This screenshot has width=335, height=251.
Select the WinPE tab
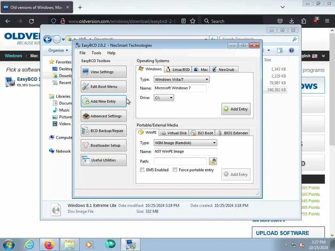(x=148, y=132)
